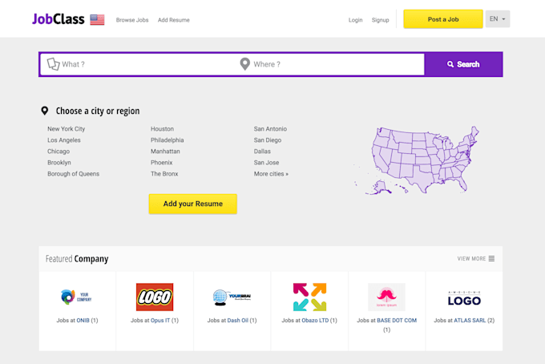Image resolution: width=545 pixels, height=364 pixels.
Task: Click the Add your Resume button
Action: pyautogui.click(x=192, y=204)
